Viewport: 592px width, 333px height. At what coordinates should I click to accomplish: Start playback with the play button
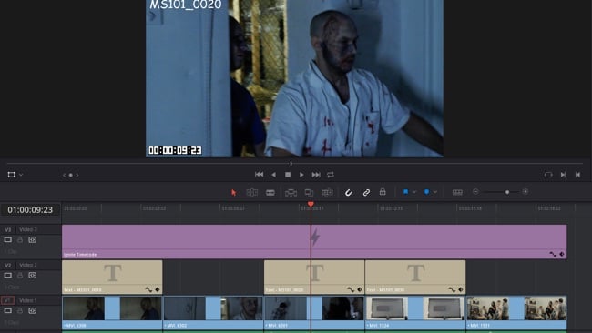point(301,175)
